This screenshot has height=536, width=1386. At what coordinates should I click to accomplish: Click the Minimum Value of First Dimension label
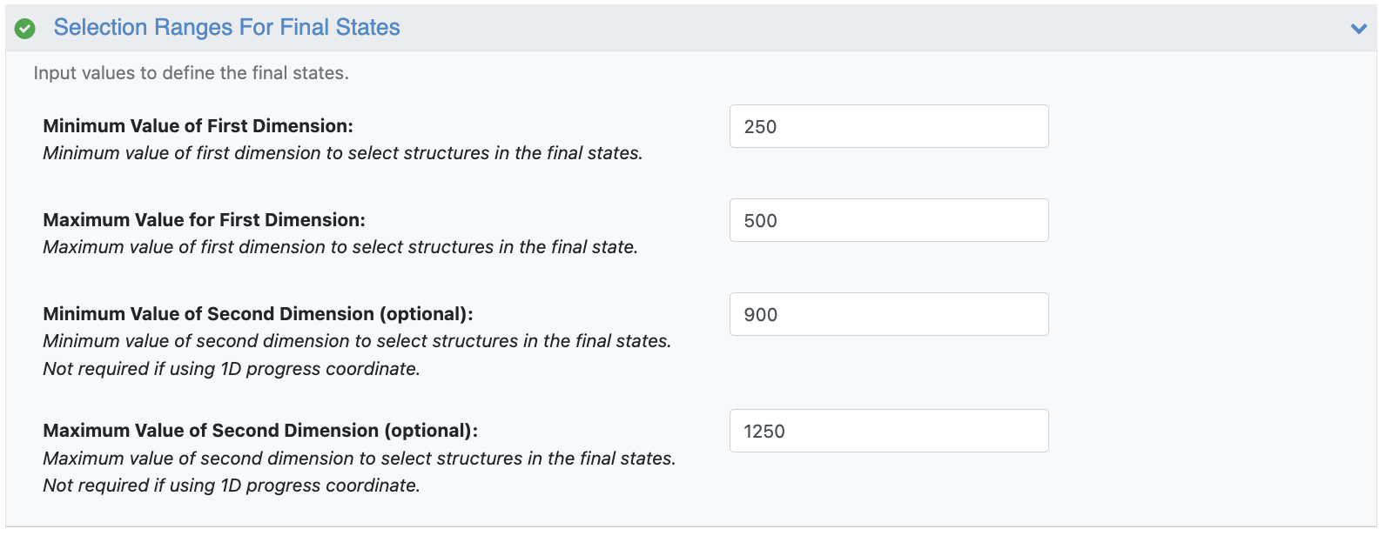pos(198,126)
